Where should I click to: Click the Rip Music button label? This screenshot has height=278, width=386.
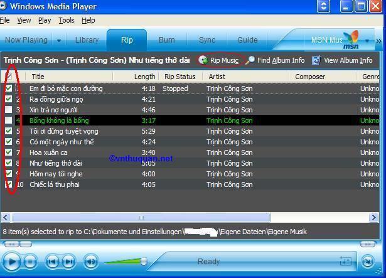pos(224,60)
